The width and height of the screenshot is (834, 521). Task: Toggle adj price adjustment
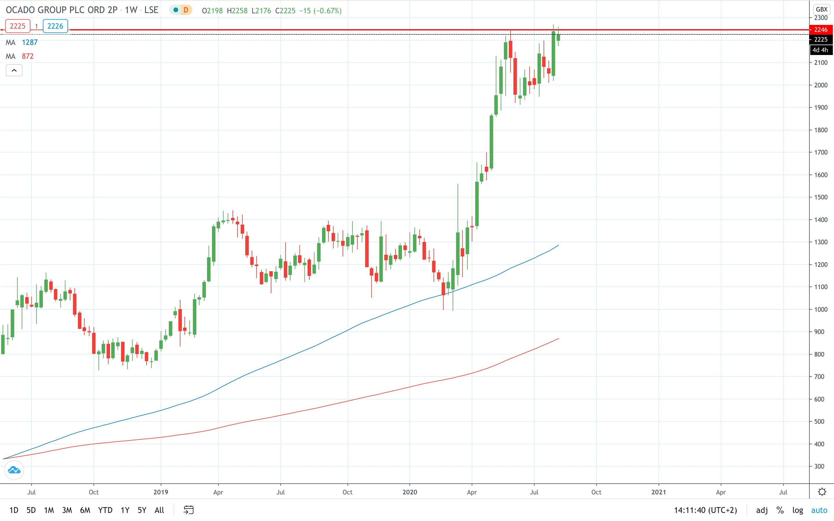click(x=762, y=510)
